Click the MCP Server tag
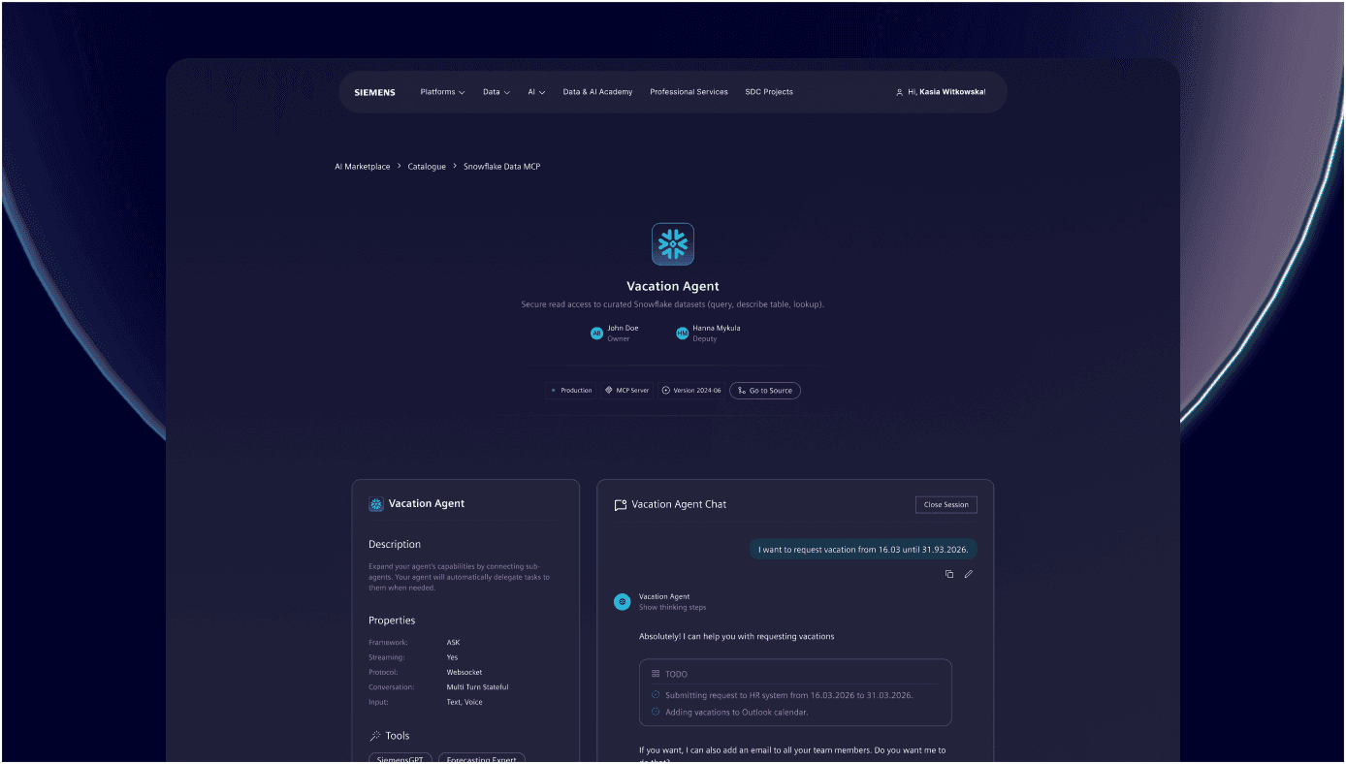Image resolution: width=1346 pixels, height=764 pixels. (626, 391)
